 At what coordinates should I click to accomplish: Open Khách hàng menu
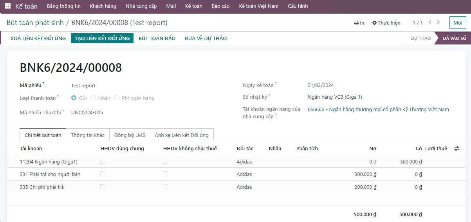[103, 6]
